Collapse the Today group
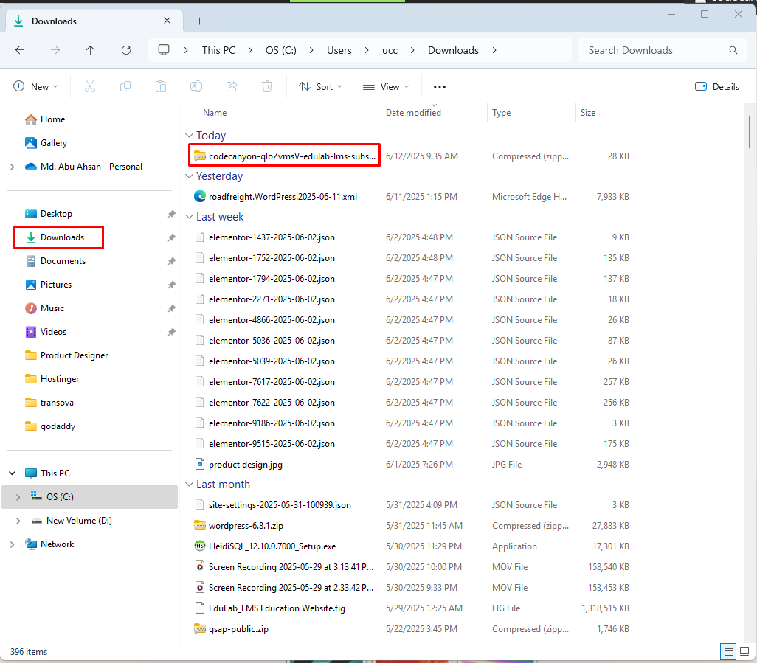The image size is (757, 663). pyautogui.click(x=190, y=136)
